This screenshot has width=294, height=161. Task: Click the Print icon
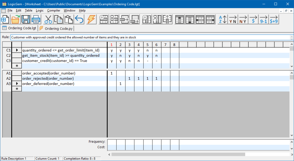(36, 19)
